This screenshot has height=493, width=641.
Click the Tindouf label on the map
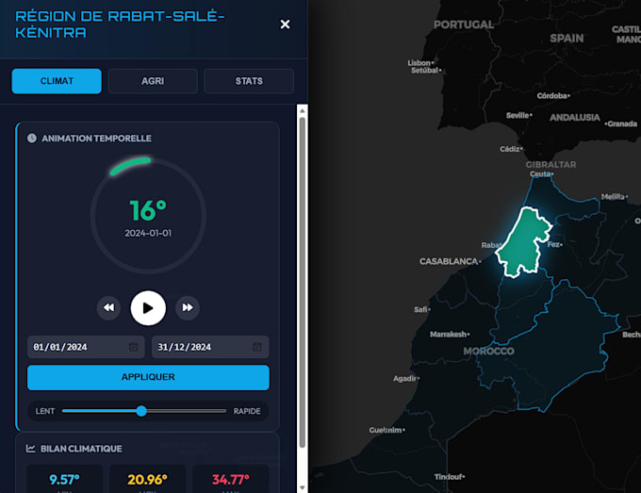point(448,477)
